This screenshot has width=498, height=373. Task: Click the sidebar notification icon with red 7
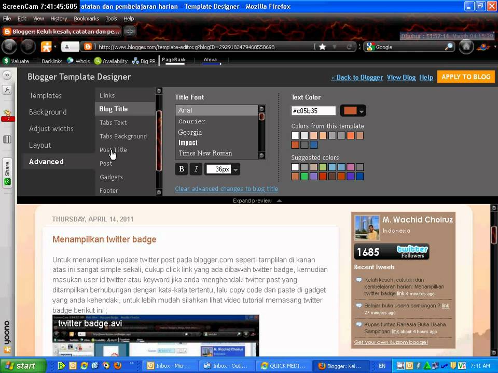pos(7,116)
